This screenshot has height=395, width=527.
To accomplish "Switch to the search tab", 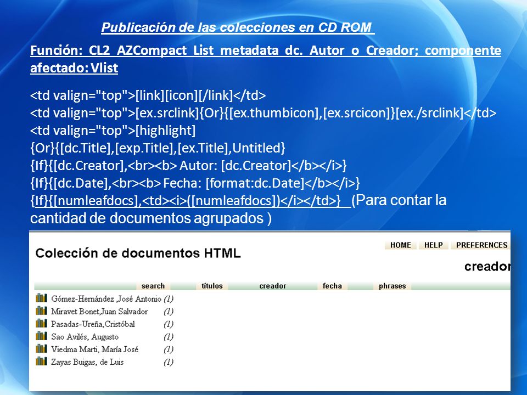I will [x=153, y=286].
